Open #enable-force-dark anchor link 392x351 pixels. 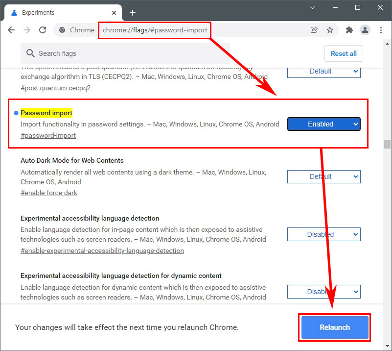(x=49, y=193)
